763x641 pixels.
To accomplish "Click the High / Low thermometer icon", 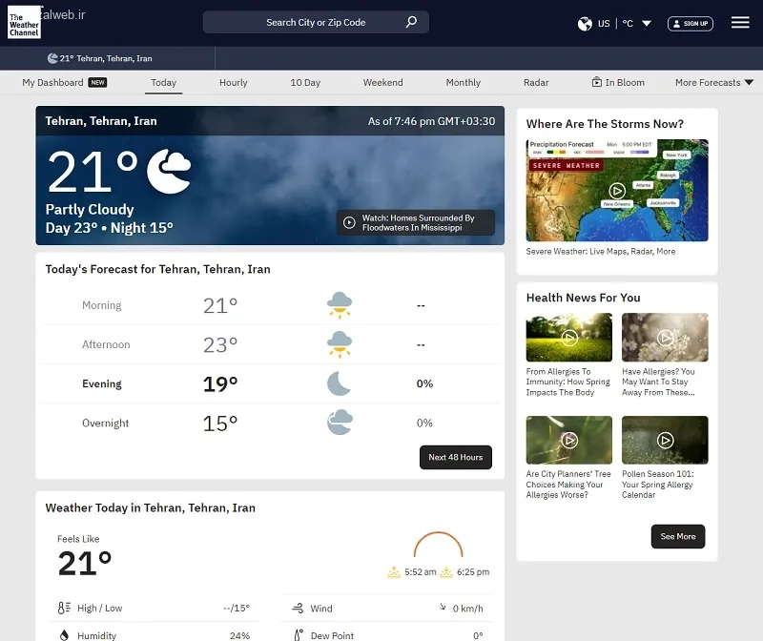I will tap(64, 608).
